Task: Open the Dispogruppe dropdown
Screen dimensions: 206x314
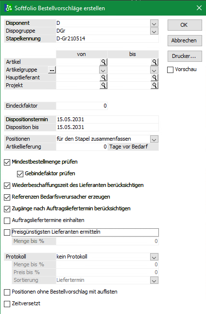Action: pyautogui.click(x=154, y=31)
